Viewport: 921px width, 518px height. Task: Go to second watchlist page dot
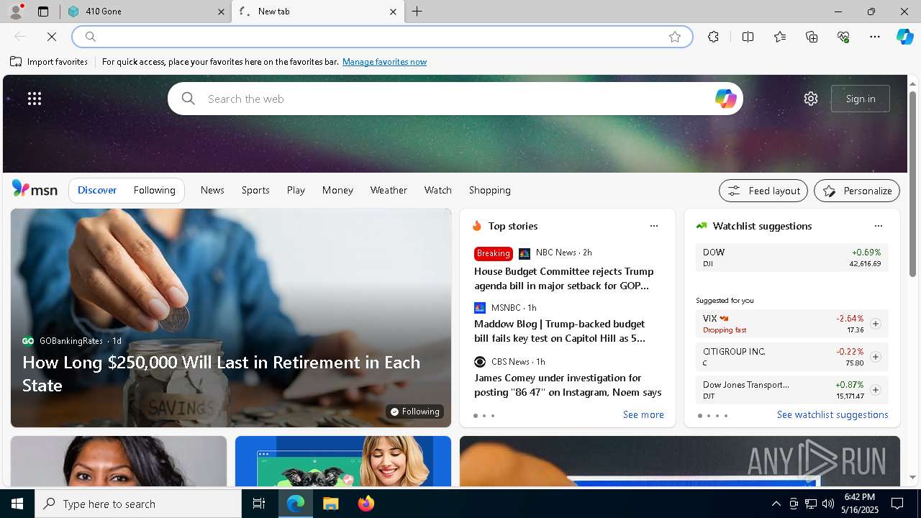click(x=709, y=416)
